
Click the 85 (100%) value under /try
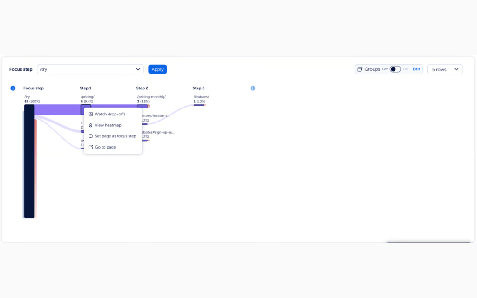pos(32,102)
